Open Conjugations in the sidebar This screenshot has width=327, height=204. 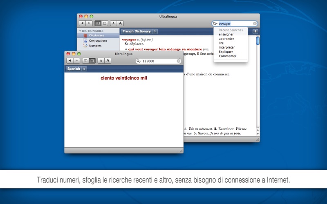coord(98,40)
